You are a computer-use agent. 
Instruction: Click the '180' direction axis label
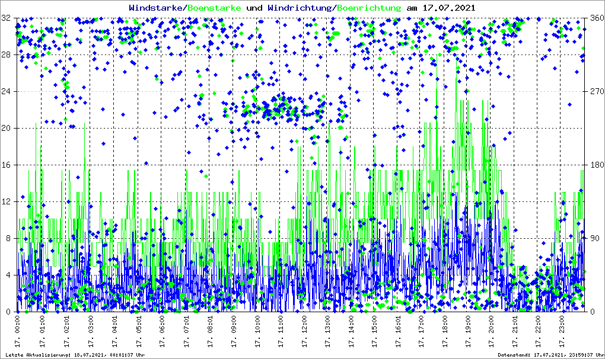[597, 165]
